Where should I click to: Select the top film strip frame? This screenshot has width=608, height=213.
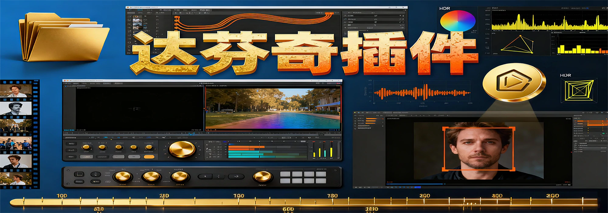coord(16,91)
